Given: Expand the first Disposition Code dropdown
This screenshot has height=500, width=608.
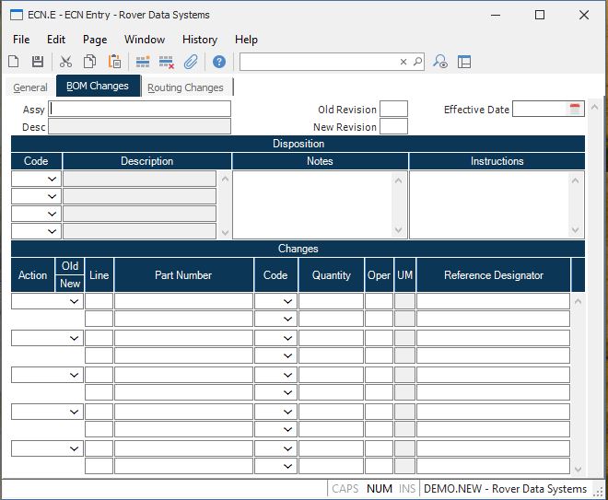Looking at the screenshot, I should pyautogui.click(x=52, y=179).
